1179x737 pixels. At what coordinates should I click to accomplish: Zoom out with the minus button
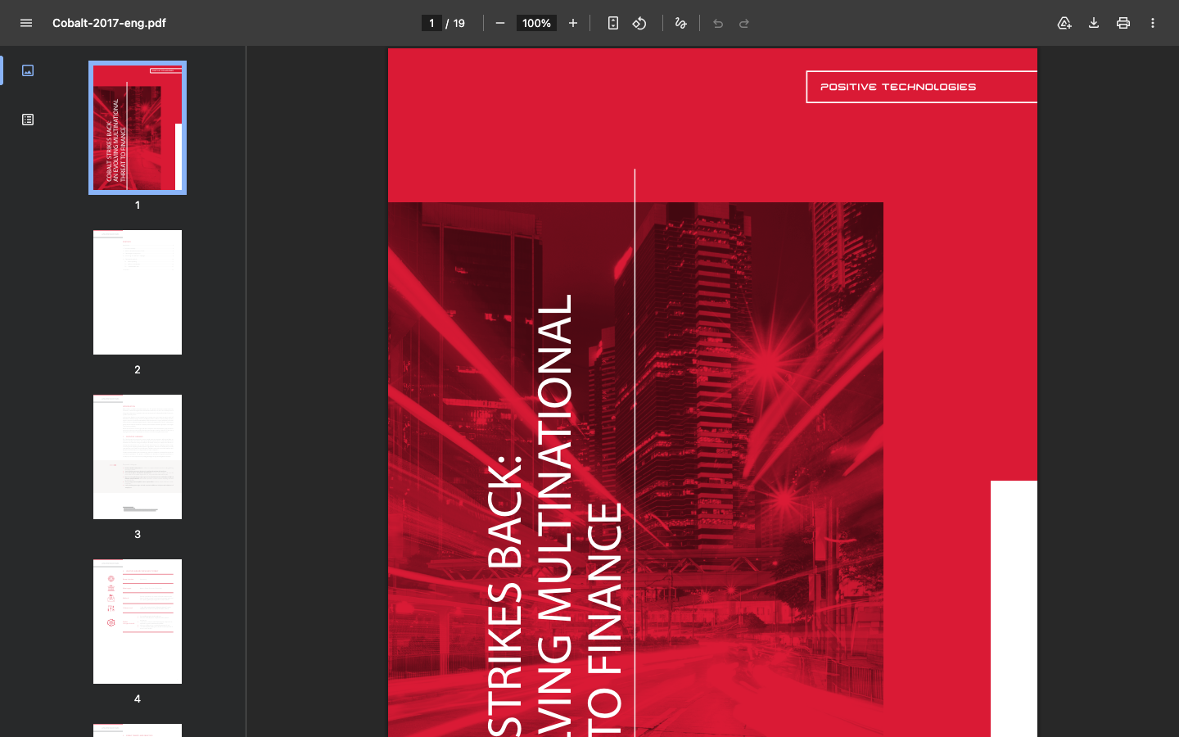point(500,23)
